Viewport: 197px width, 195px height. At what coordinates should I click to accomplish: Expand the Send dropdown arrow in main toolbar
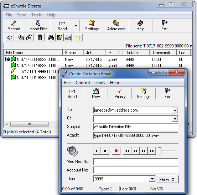point(76,26)
